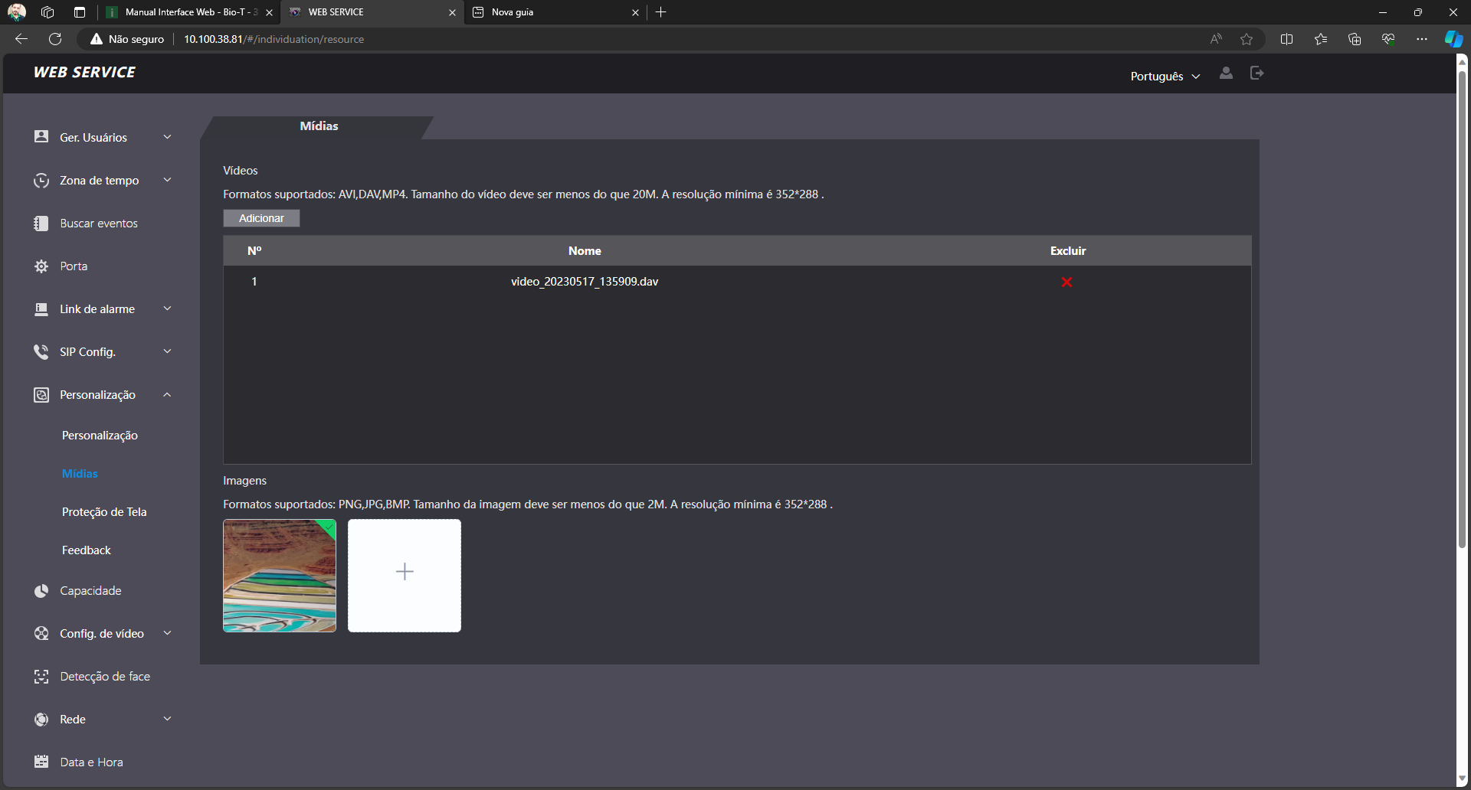
Task: Click the page vertical scrollbar
Action: (x=1462, y=306)
